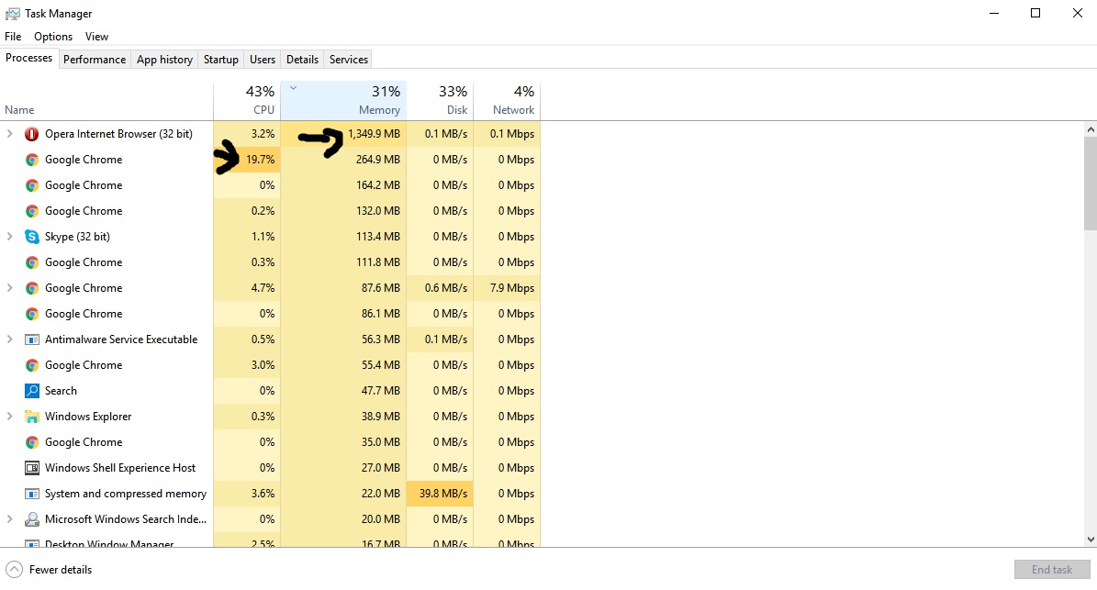Select the Processes tab
The image size is (1097, 590).
[x=28, y=58]
